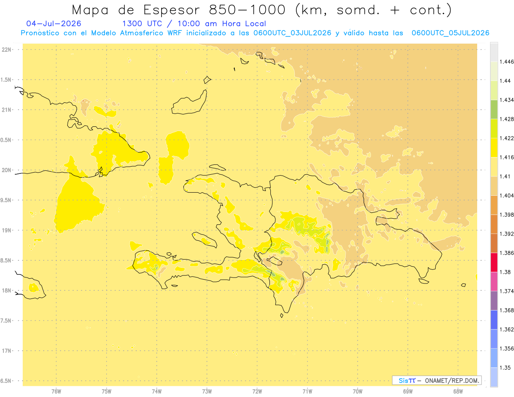This screenshot has width=514, height=397.
Task: Click the '9.5N' latitude label
Action: pyautogui.click(x=6, y=200)
